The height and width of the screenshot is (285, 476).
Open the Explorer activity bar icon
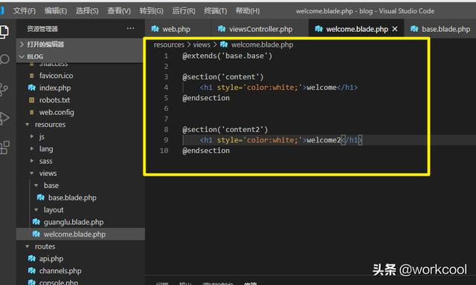pos(4,32)
